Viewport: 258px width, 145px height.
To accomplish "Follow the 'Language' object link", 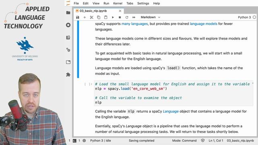I will coord(171,112).
